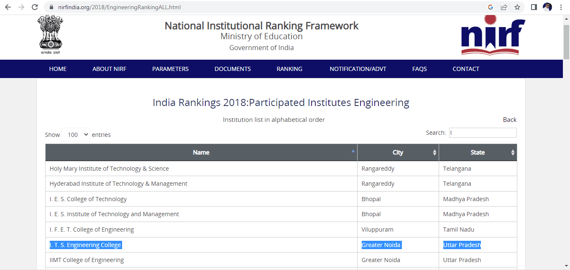This screenshot has height=270, width=570.
Task: Open the RANKING menu item
Action: (x=289, y=69)
